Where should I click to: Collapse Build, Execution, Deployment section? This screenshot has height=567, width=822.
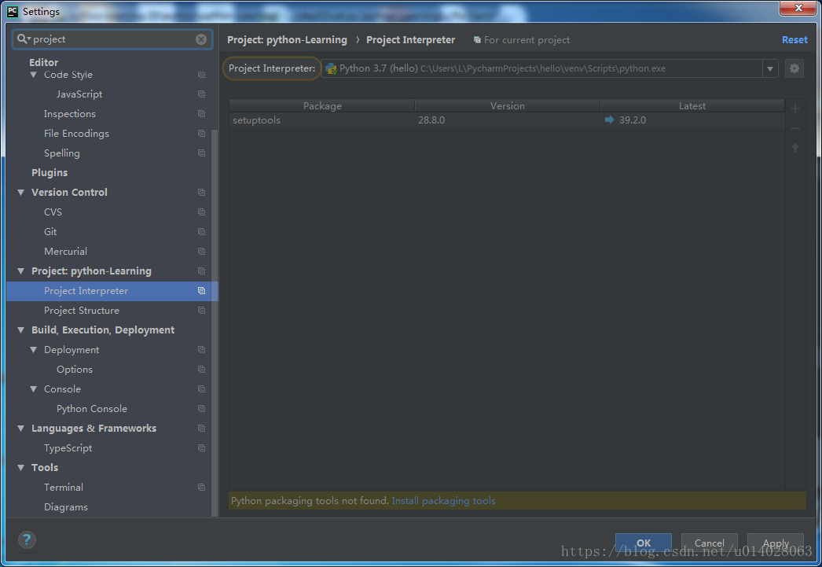[21, 330]
